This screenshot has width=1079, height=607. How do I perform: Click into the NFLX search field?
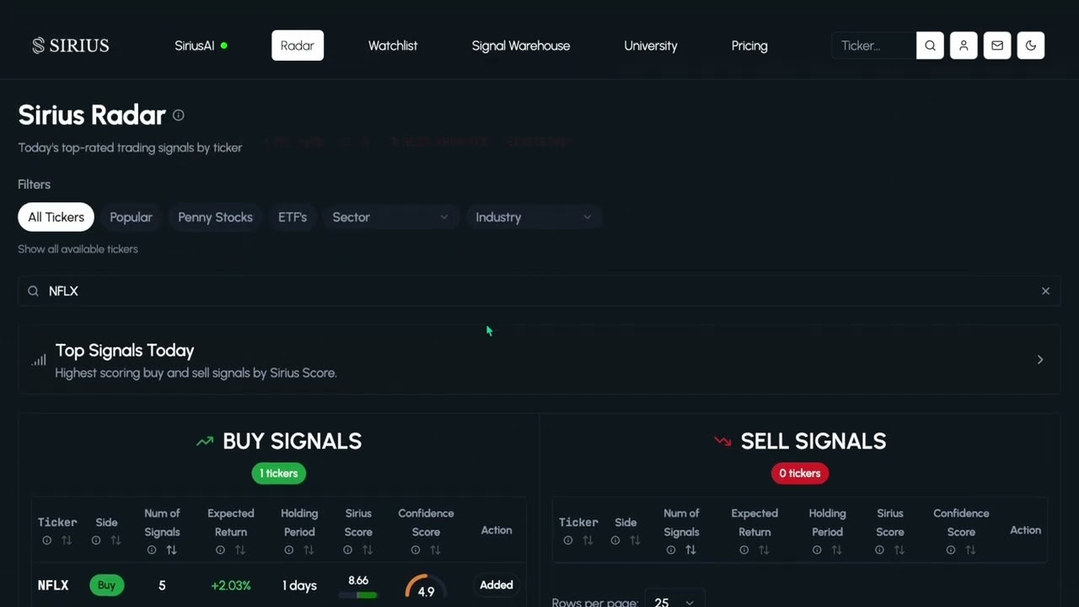tap(539, 291)
